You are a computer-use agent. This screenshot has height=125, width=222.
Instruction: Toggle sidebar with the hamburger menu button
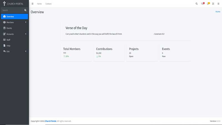[32, 4]
